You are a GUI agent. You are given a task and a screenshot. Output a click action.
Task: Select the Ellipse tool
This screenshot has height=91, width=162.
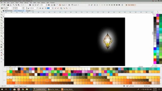point(2,31)
